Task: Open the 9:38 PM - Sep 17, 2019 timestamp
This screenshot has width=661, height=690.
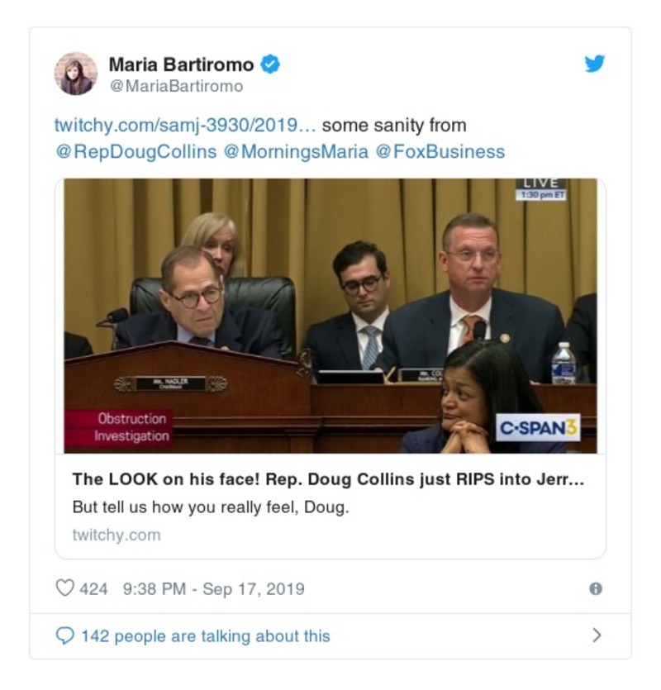Action: point(214,589)
